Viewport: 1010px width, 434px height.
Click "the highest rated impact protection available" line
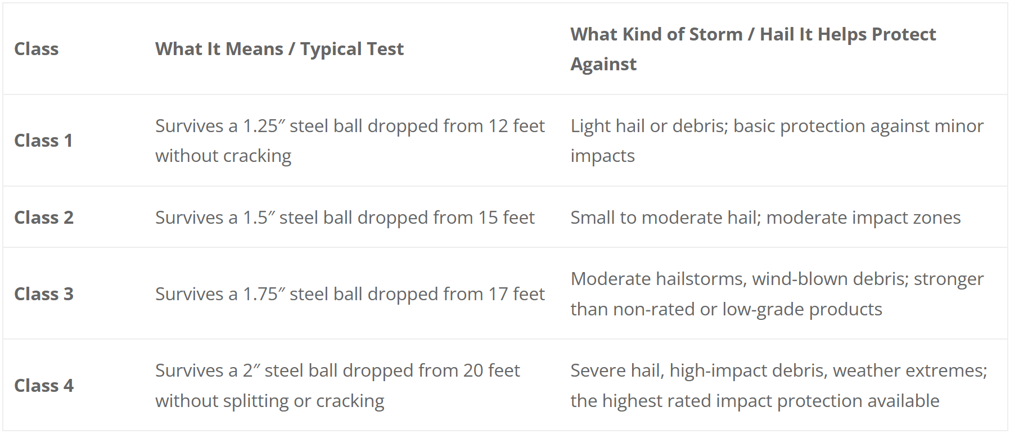click(755, 401)
